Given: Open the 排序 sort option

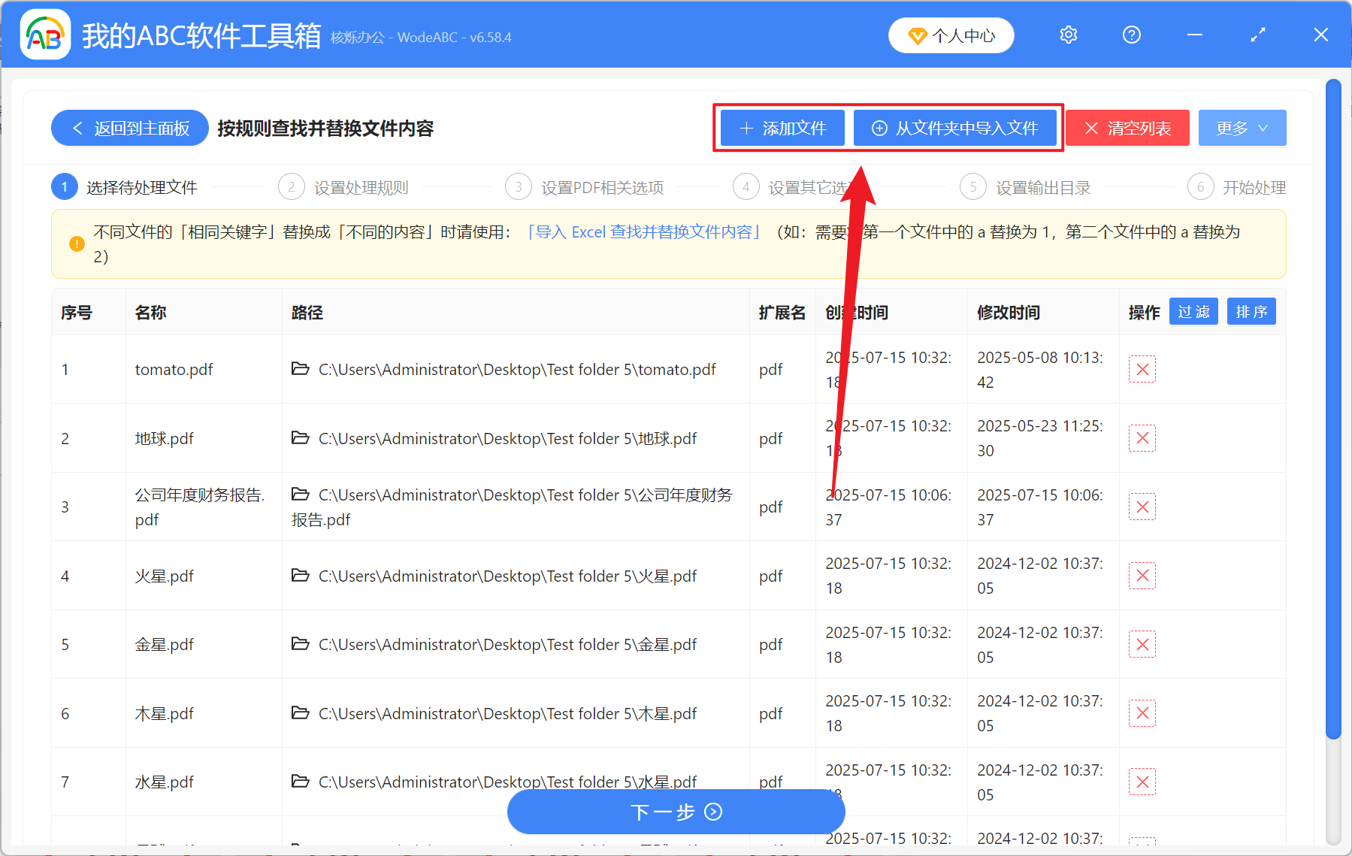Looking at the screenshot, I should (1251, 311).
